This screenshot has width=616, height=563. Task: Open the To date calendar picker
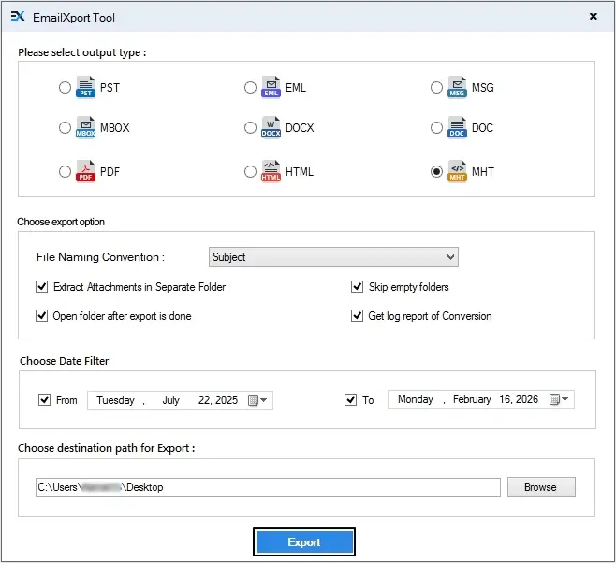[560, 400]
